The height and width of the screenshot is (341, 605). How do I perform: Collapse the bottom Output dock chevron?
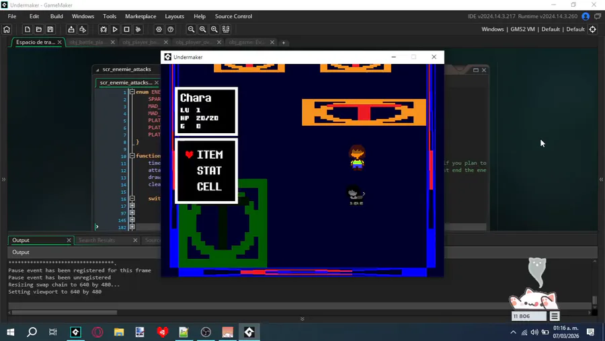302,319
